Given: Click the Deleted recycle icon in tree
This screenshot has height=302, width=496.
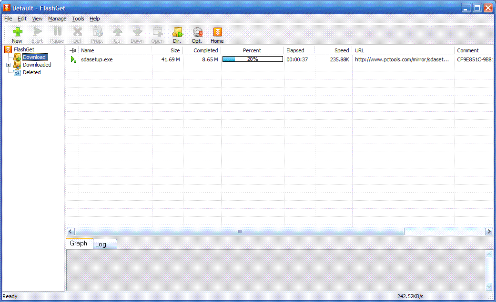Looking at the screenshot, I should [17, 72].
